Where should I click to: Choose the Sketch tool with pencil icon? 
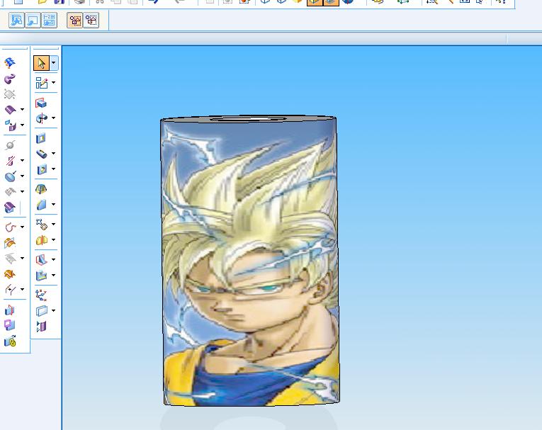pos(42,83)
